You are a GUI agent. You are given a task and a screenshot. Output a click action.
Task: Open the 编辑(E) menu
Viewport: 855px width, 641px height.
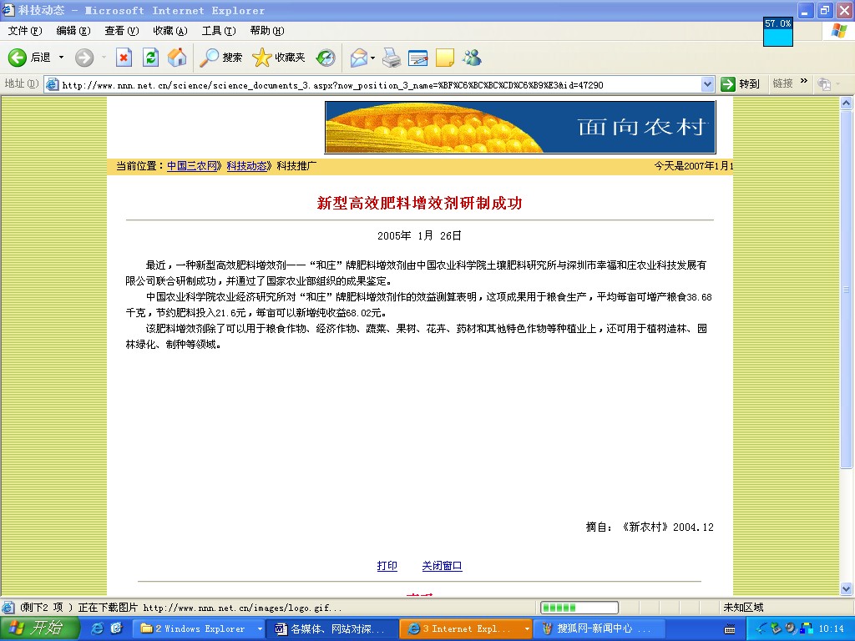(73, 31)
